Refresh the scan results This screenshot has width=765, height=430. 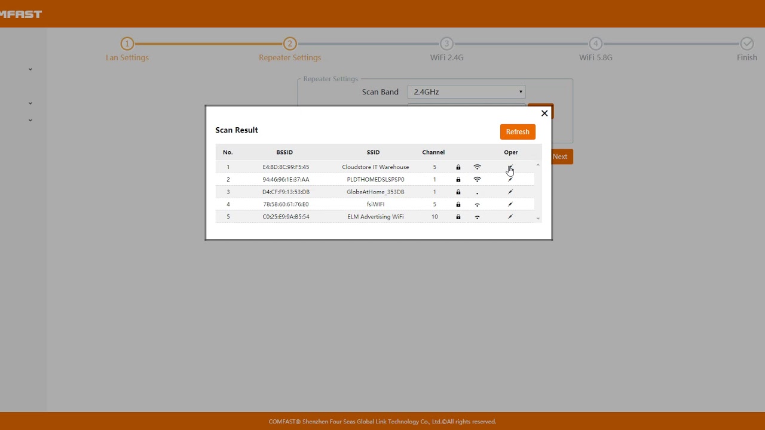pos(518,132)
